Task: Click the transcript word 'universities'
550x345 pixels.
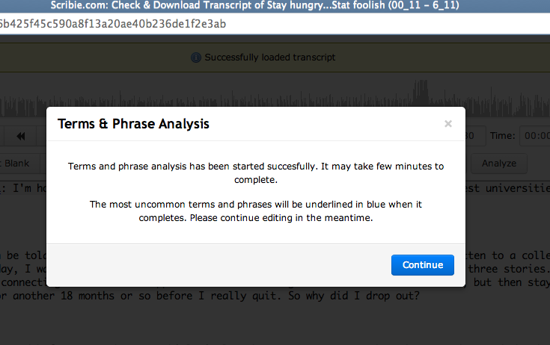Action: 518,188
